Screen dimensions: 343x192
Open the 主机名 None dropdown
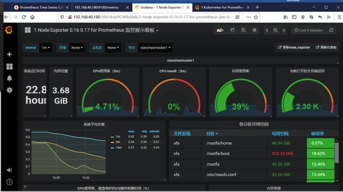[x=113, y=47]
